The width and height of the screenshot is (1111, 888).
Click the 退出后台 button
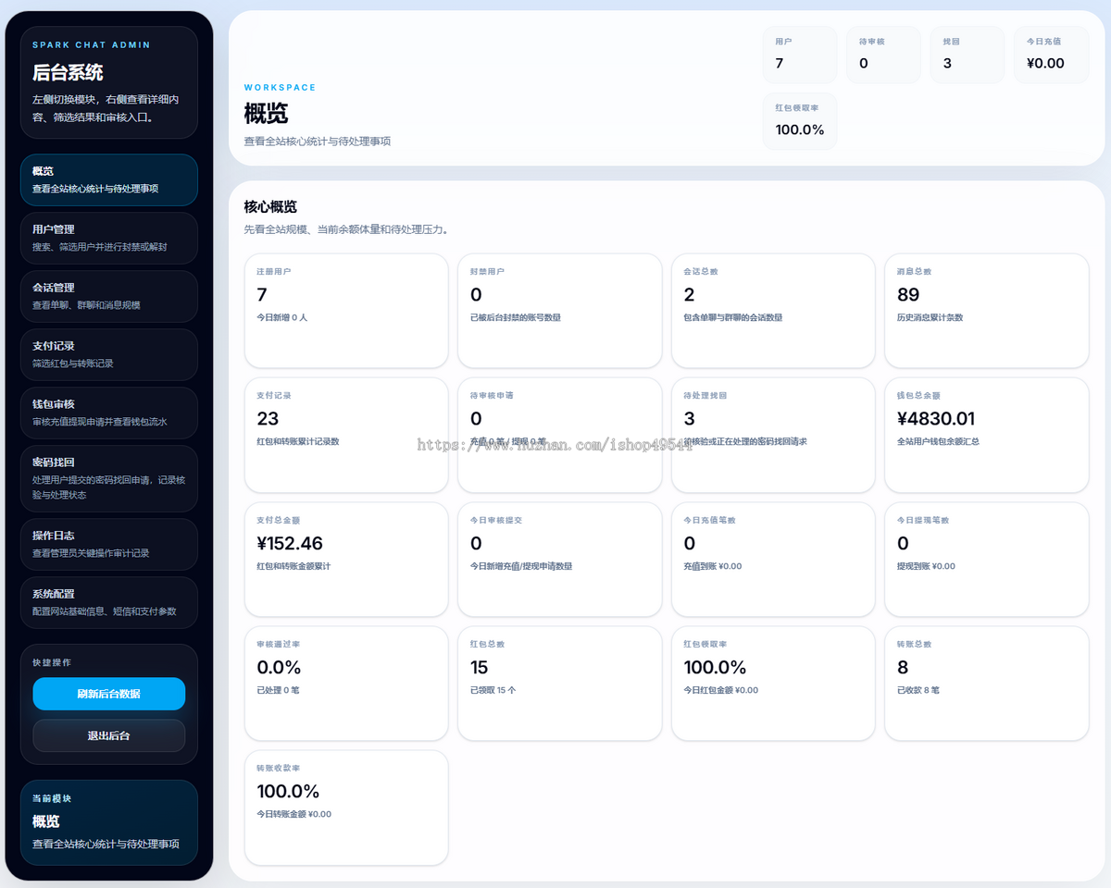109,735
